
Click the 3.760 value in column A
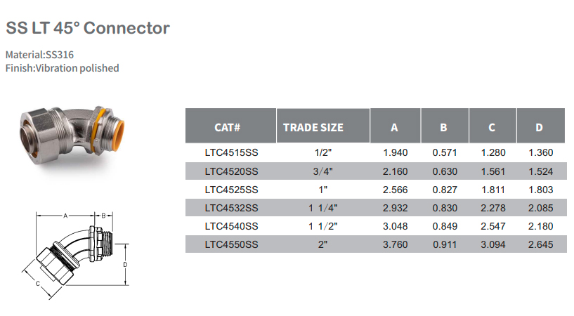(x=395, y=244)
